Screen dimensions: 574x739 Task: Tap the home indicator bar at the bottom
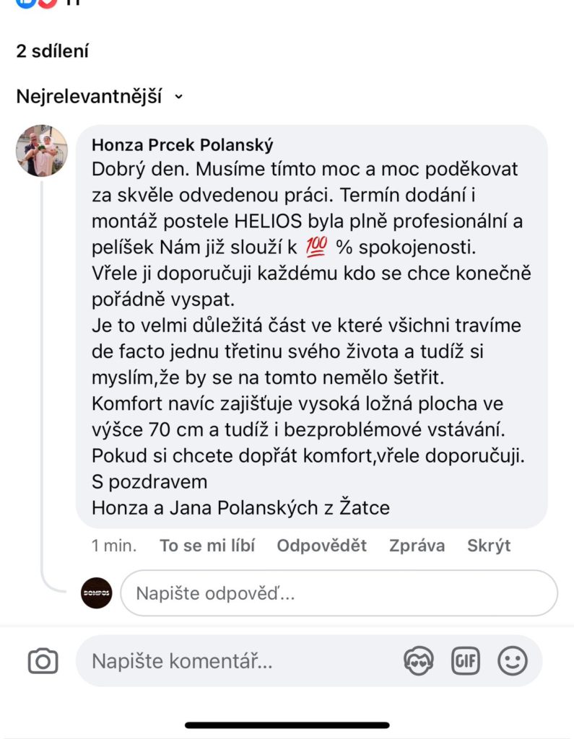click(287, 725)
